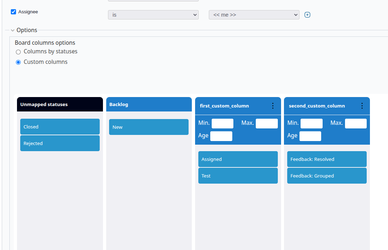This screenshot has width=388, height=250.
Task: Click the plus icon to add a filter
Action: [x=307, y=15]
